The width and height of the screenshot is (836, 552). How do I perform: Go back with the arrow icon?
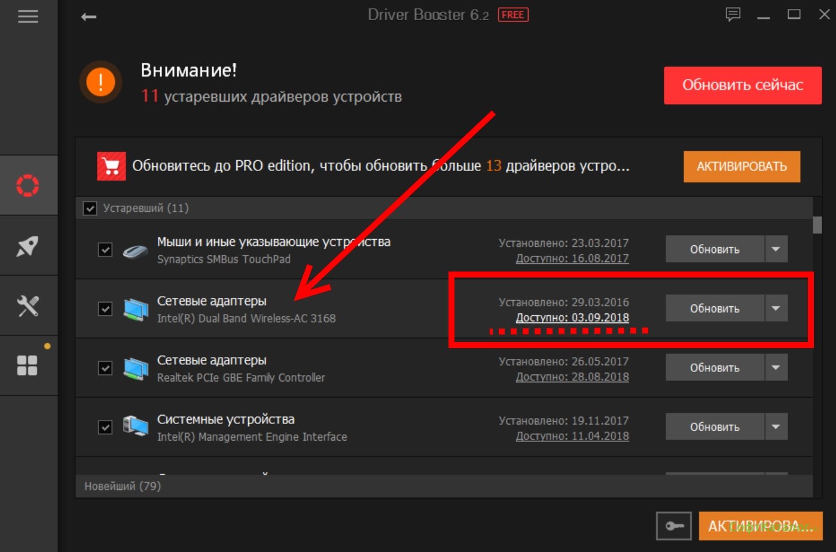pyautogui.click(x=89, y=17)
